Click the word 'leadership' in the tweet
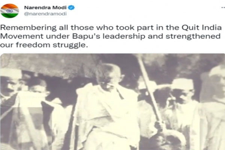Screen dimensions: 225x150 pyautogui.click(x=124, y=36)
